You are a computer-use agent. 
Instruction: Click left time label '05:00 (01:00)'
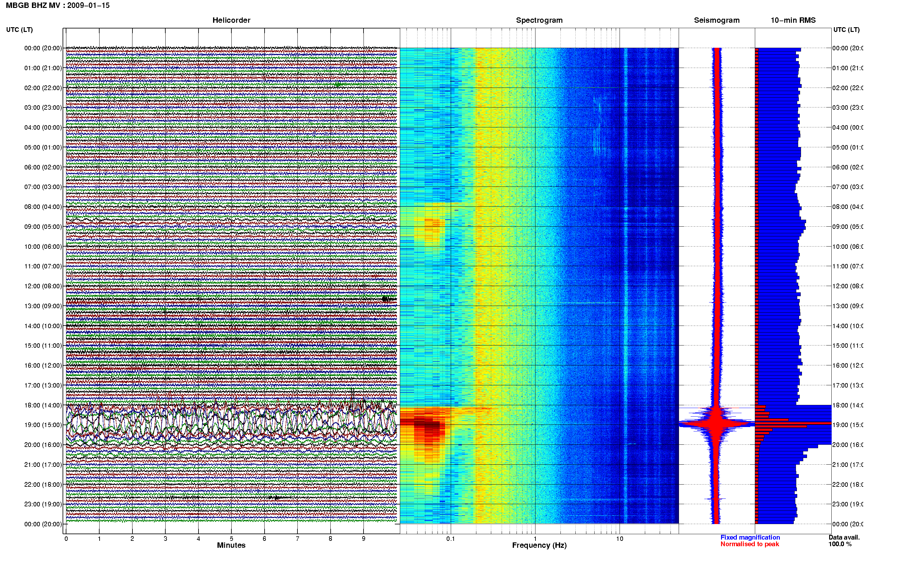(43, 147)
